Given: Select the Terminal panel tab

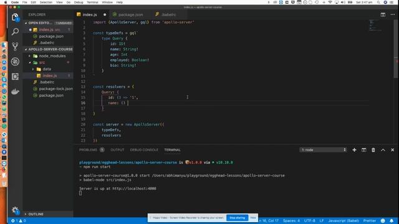Looking at the screenshot, I should [172, 150].
